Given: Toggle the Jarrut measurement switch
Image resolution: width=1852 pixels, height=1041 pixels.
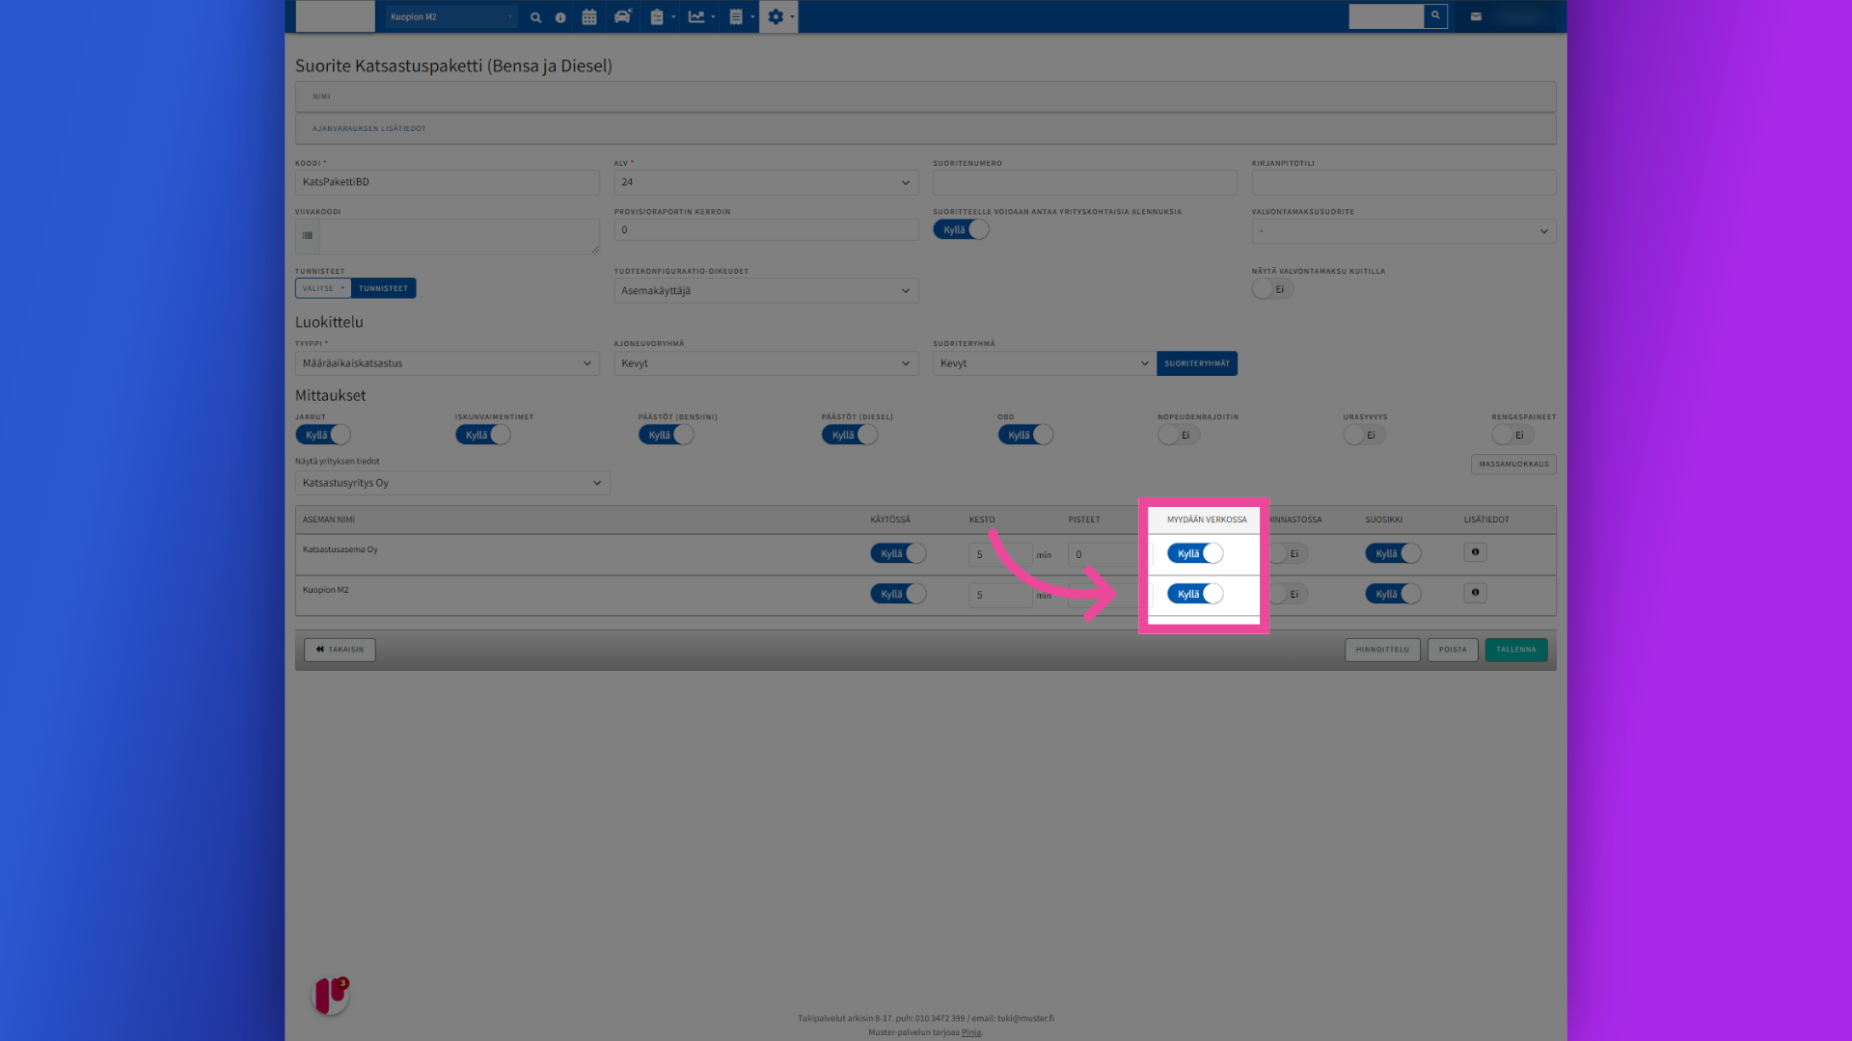Looking at the screenshot, I should (x=323, y=435).
